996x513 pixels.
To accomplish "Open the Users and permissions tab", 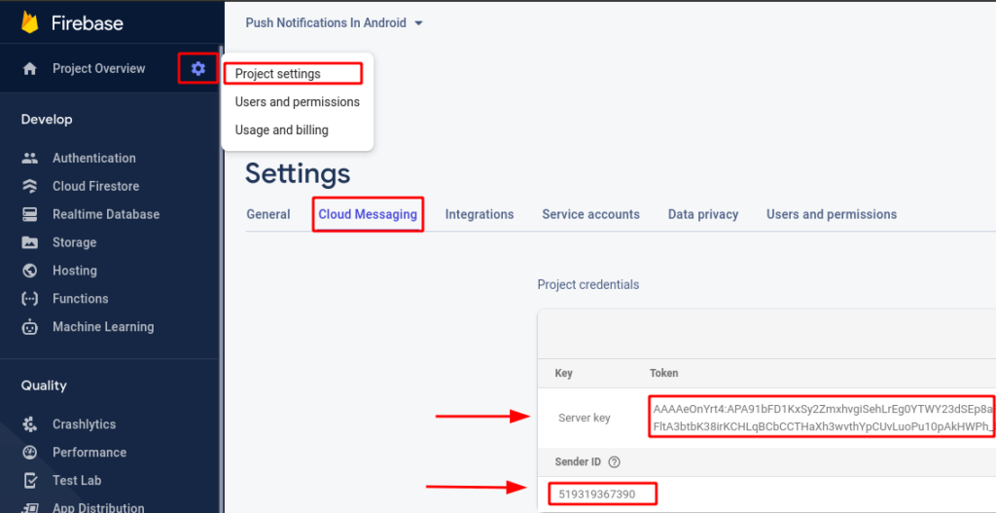I will point(832,214).
